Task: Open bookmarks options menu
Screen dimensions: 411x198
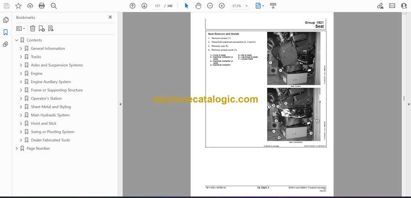Action: point(21,29)
